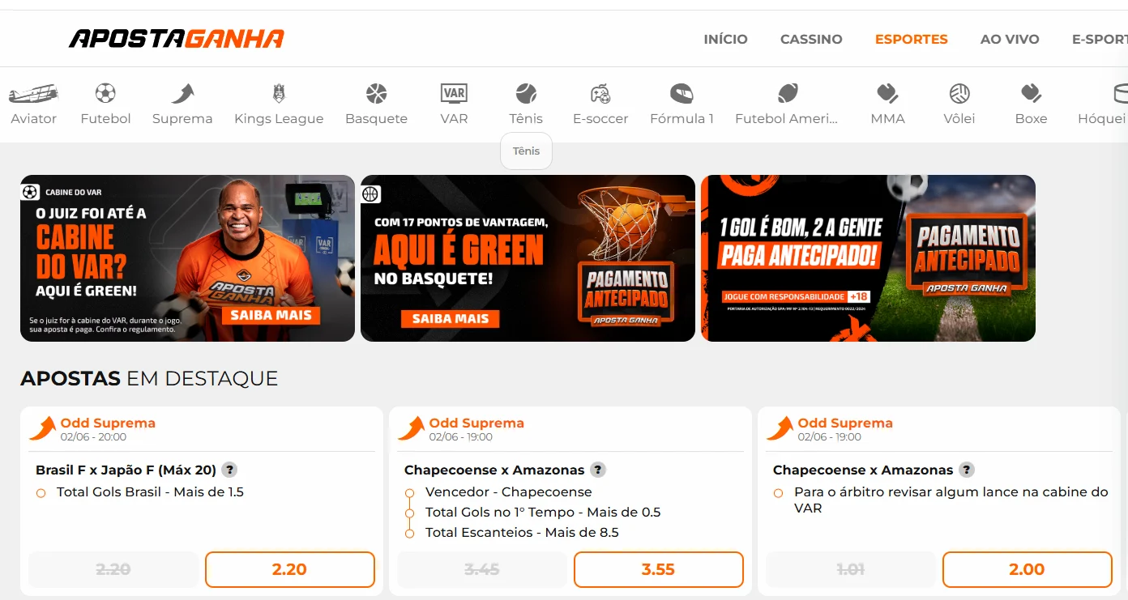Click the ApostaGanha logo

177,38
